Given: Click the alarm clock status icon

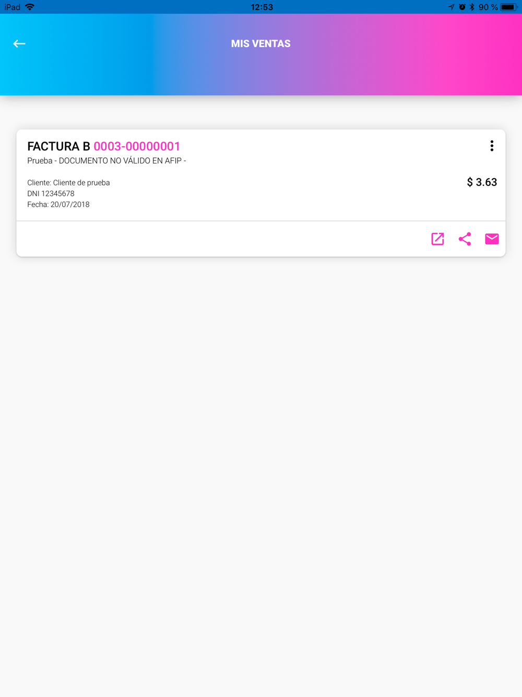Looking at the screenshot, I should [x=462, y=7].
